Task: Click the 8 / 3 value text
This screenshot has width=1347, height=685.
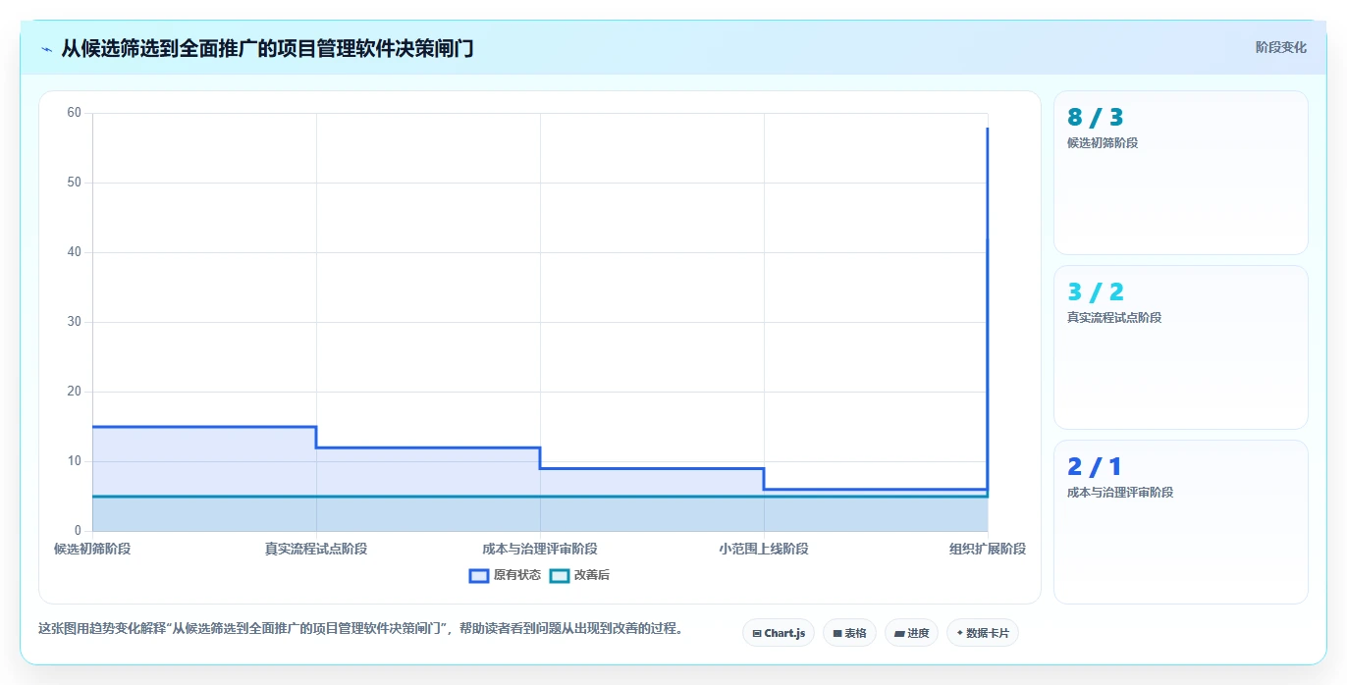Action: [1095, 118]
